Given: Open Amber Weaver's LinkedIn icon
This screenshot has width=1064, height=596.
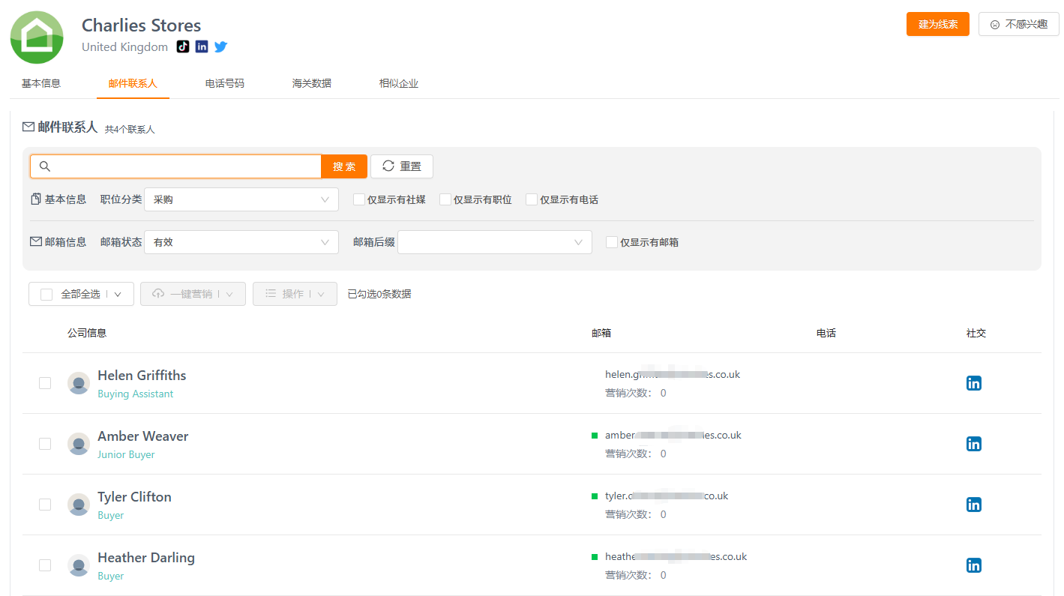Looking at the screenshot, I should pyautogui.click(x=974, y=444).
